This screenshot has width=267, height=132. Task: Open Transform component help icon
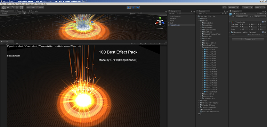(x=263, y=22)
